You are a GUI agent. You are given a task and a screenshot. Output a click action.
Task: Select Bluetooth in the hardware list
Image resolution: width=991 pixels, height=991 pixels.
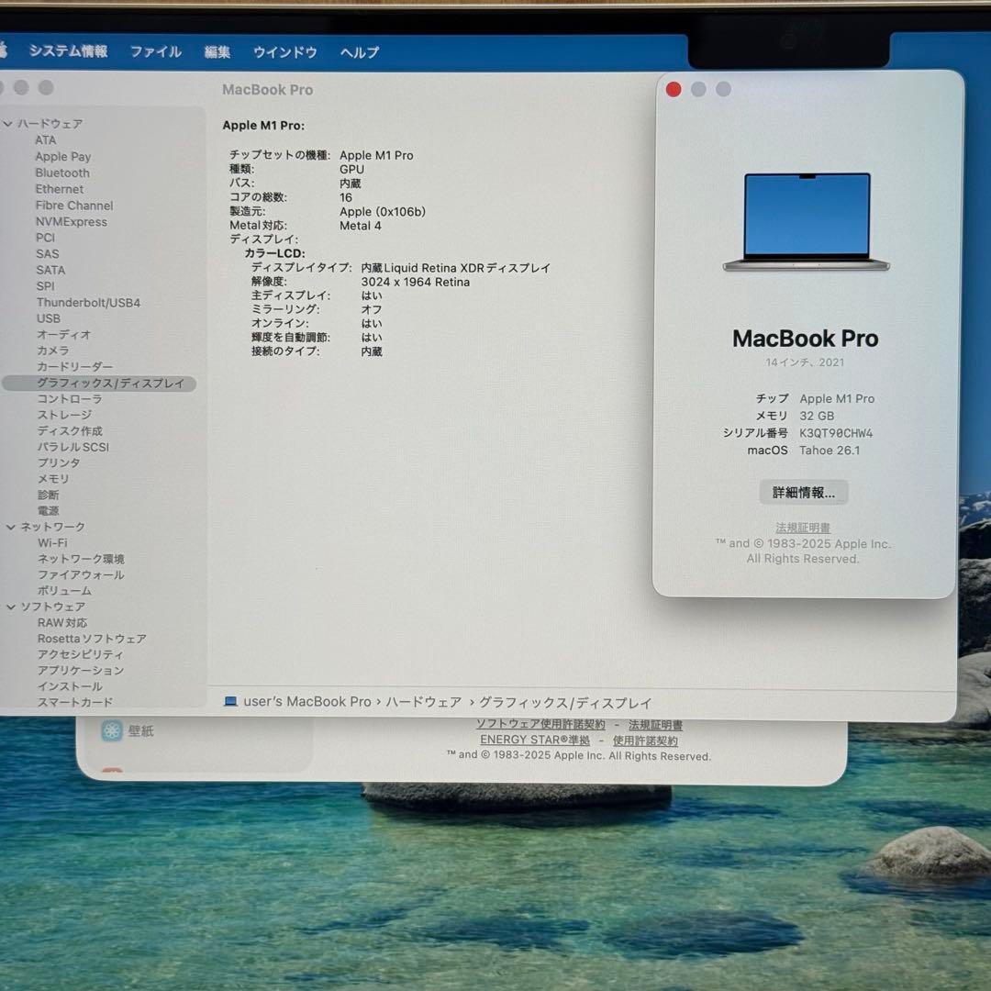pos(61,173)
